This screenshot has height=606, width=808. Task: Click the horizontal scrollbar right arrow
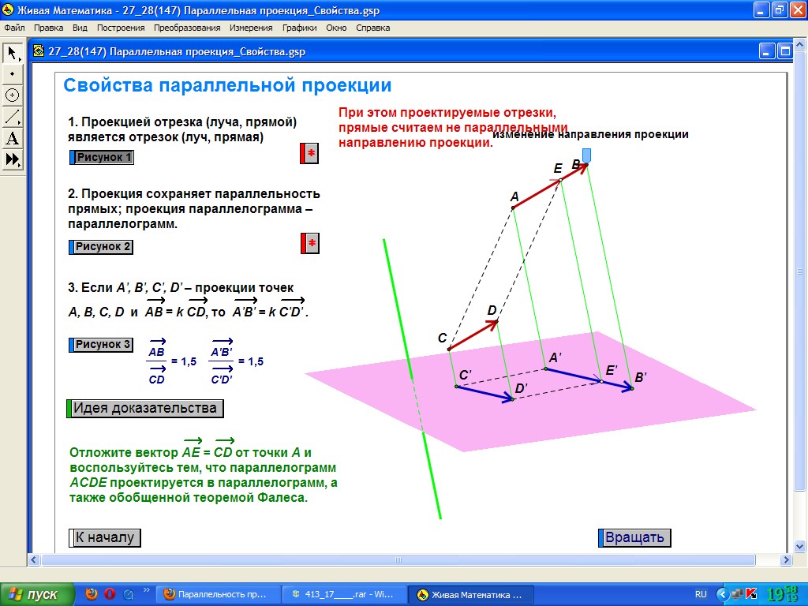click(787, 559)
